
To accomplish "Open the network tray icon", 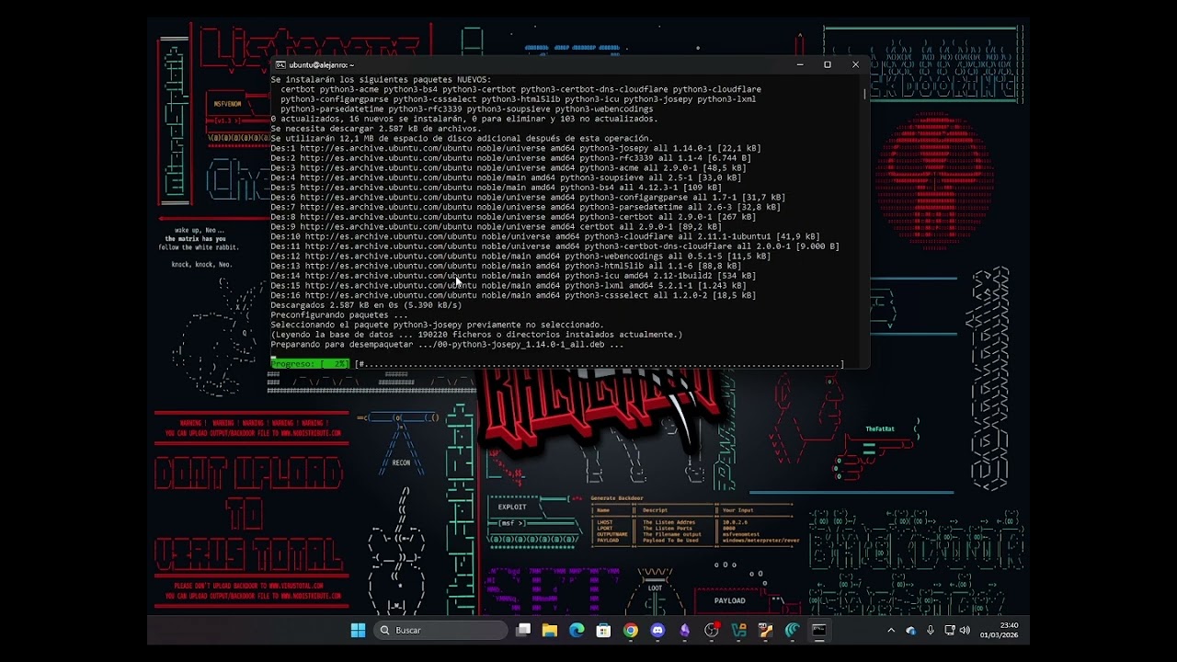I will point(950,630).
